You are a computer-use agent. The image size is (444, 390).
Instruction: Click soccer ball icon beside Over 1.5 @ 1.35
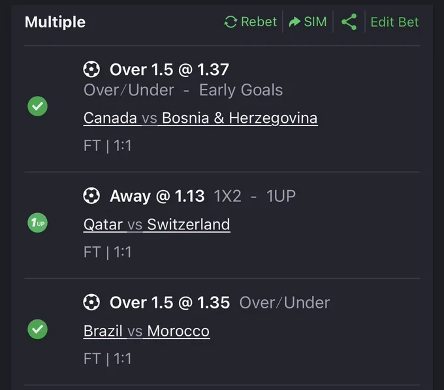pyautogui.click(x=91, y=302)
